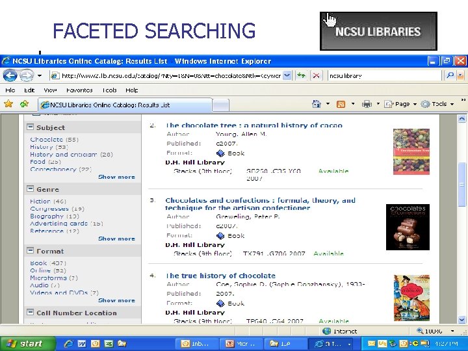468x351 pixels.
Task: Click the vertical scrollbar thumb
Action: pyautogui.click(x=461, y=185)
